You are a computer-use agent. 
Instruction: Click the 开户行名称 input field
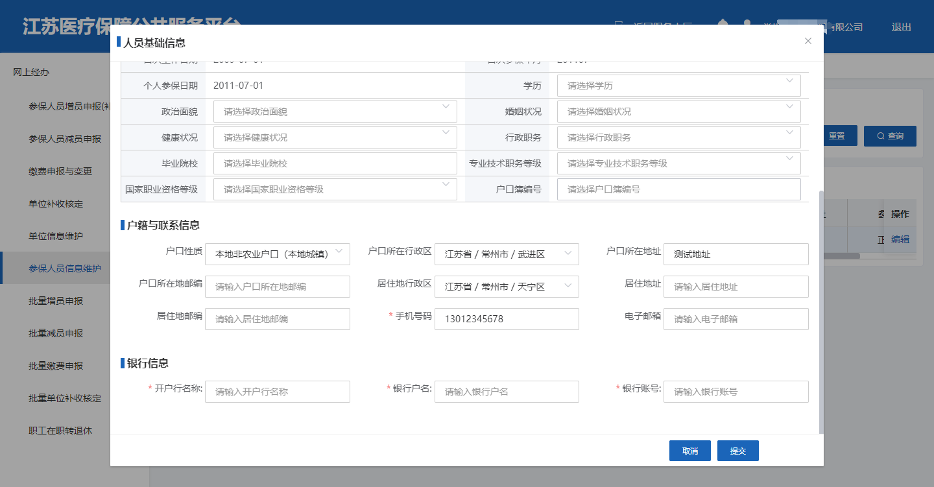[x=277, y=392]
